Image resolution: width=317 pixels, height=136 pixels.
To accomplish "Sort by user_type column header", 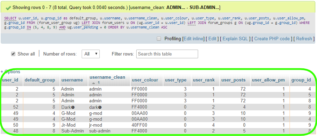I will pyautogui.click(x=176, y=80).
